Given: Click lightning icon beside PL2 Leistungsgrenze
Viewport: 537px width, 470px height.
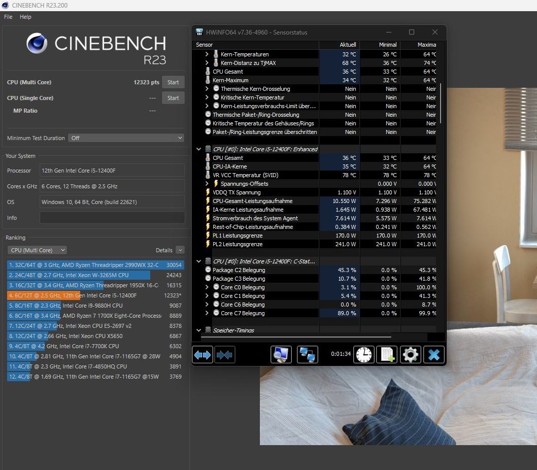Looking at the screenshot, I should coord(208,244).
